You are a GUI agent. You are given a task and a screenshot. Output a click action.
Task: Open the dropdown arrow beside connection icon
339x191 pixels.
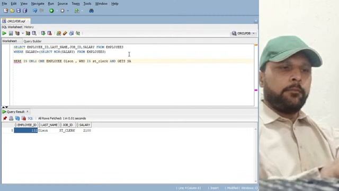tap(83, 11)
